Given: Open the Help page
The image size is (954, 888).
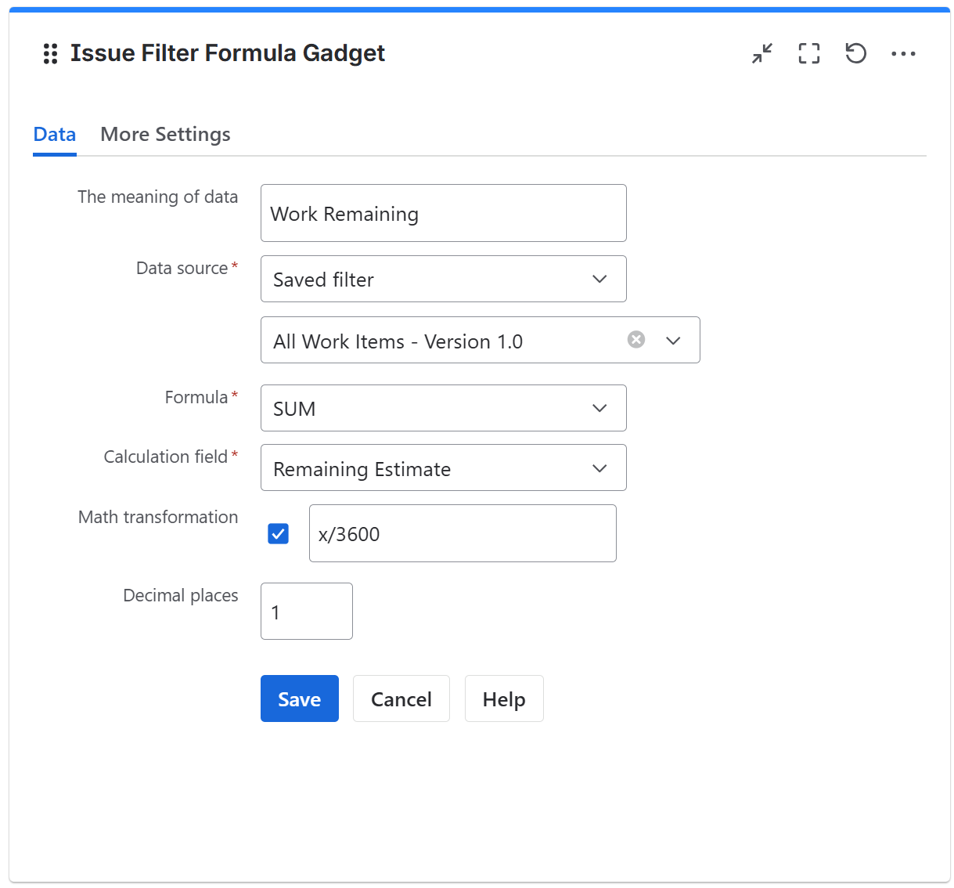Looking at the screenshot, I should (x=504, y=698).
